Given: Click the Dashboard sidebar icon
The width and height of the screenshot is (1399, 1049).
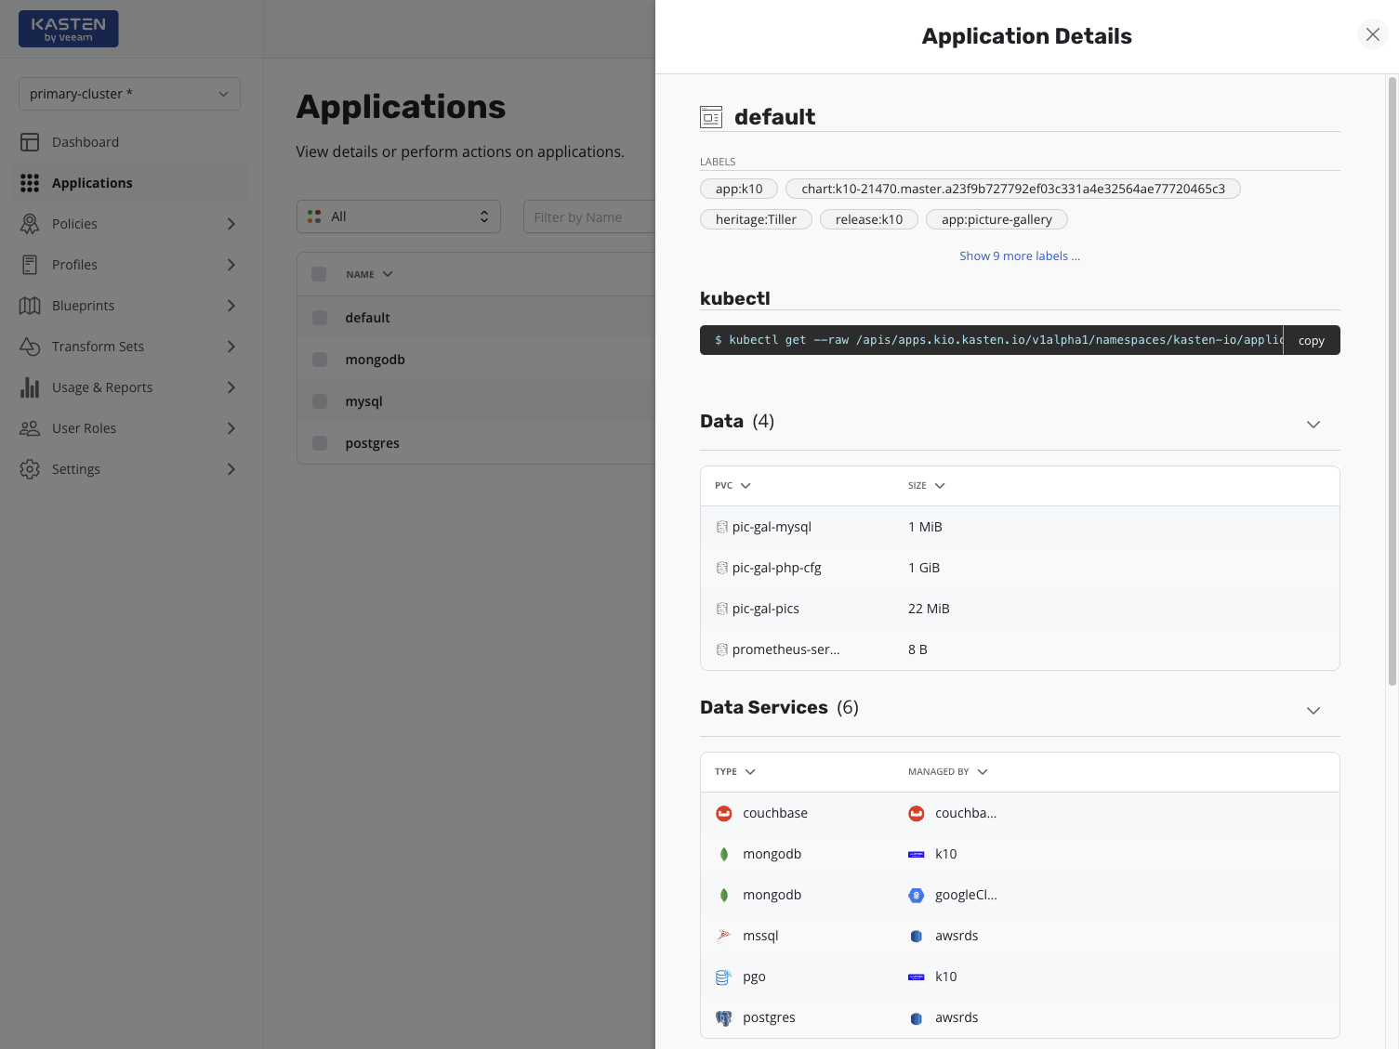Looking at the screenshot, I should (30, 142).
